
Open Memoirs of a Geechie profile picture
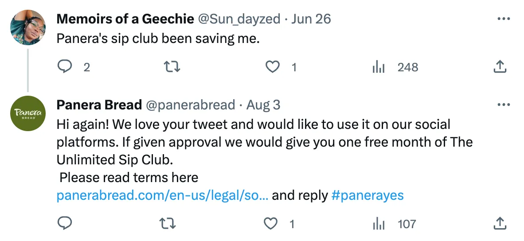click(x=28, y=27)
